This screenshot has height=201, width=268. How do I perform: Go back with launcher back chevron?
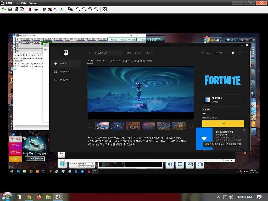[90, 53]
